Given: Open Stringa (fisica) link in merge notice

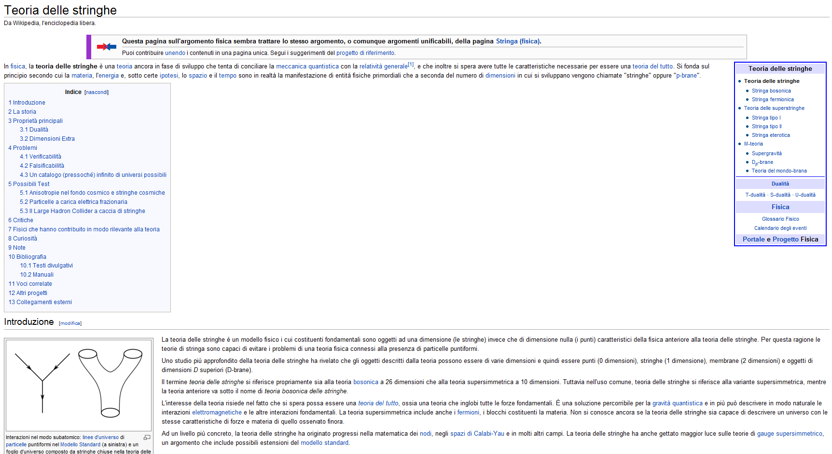Looking at the screenshot, I should [518, 41].
